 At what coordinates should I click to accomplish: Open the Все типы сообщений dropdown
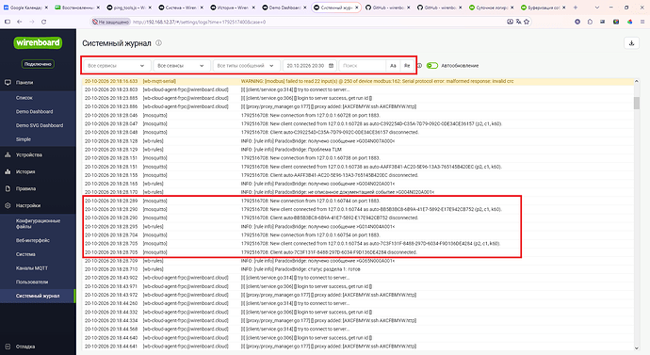246,66
